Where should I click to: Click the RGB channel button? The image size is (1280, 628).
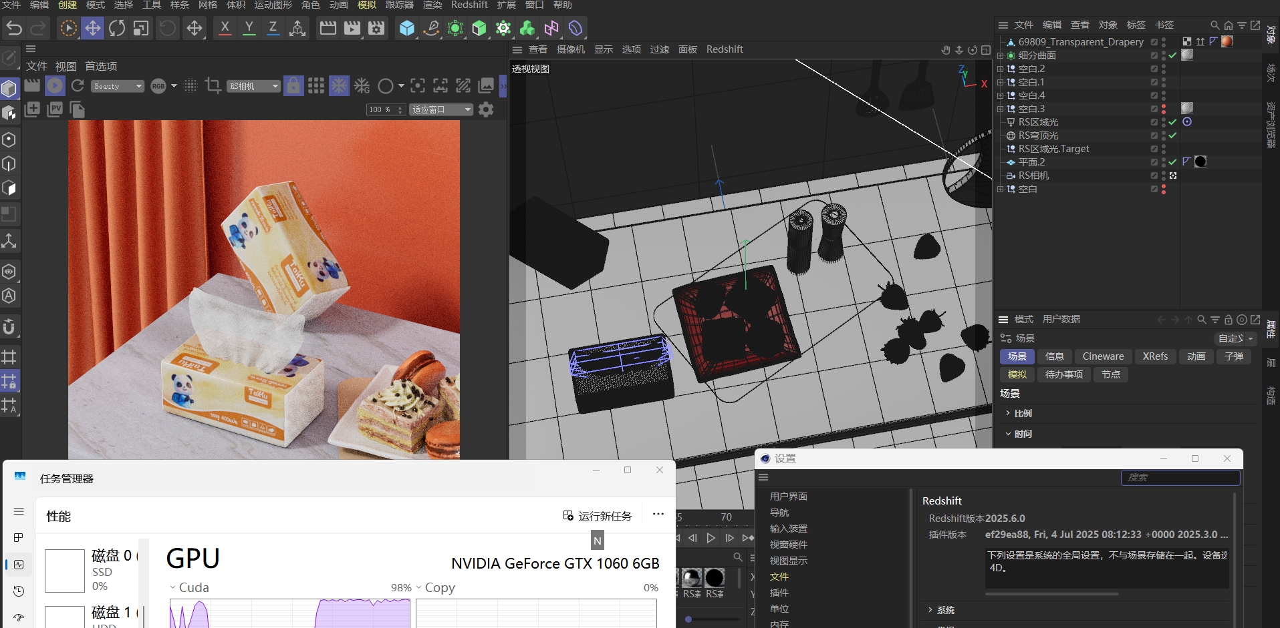158,86
